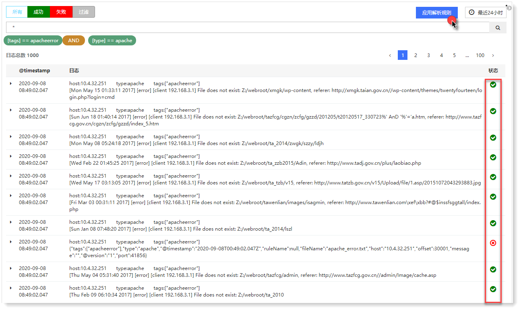Click the xmgk.taian.gov.cn log message text
Viewport: 521px width, 311px height.
click(x=275, y=94)
